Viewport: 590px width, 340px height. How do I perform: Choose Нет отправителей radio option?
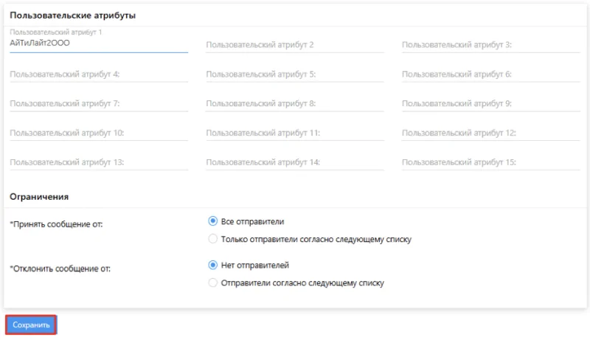click(213, 266)
